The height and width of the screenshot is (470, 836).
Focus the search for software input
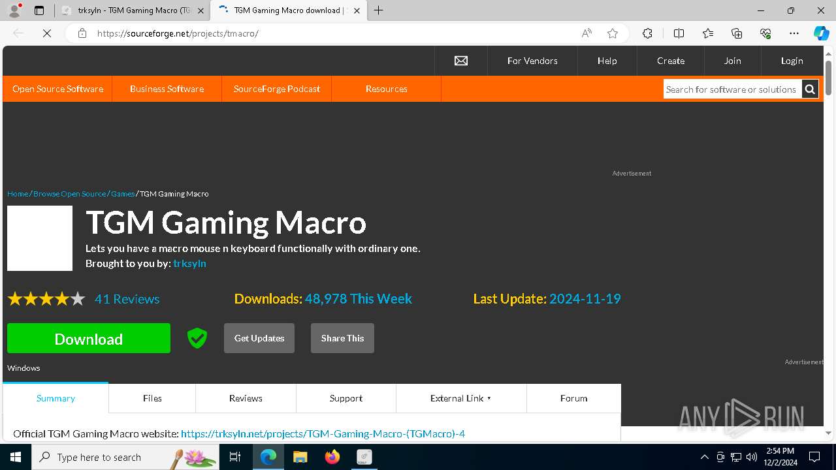[732, 89]
